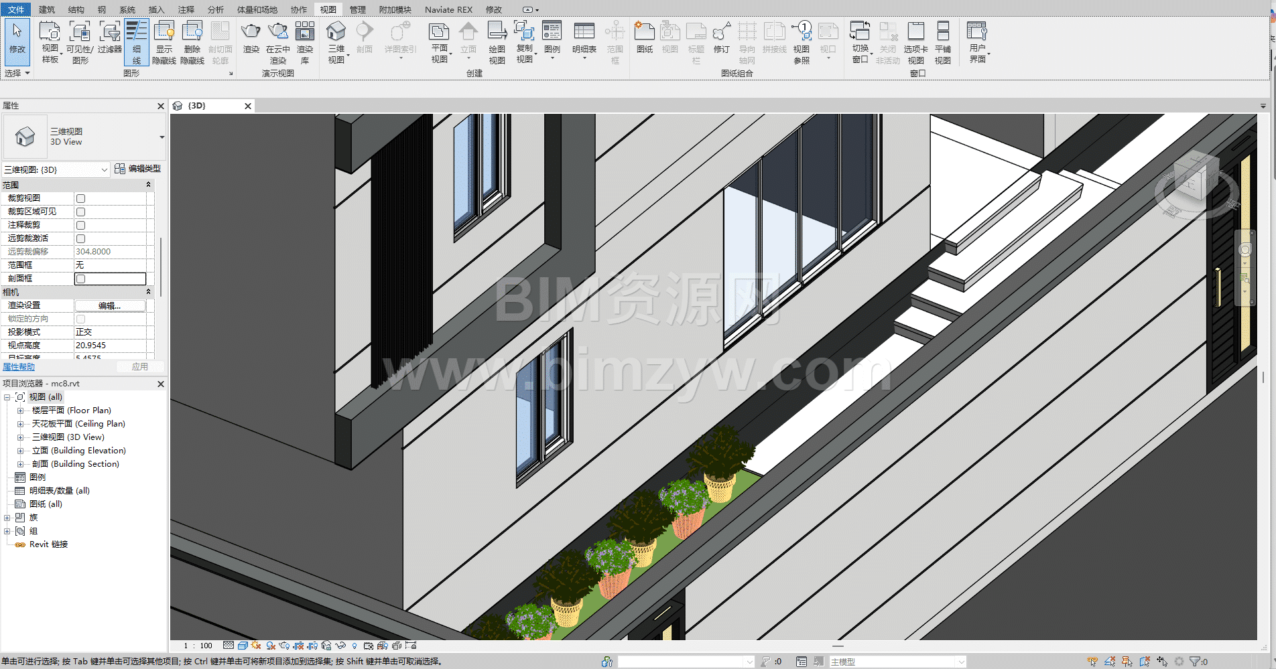Click the Properties panel vertical scrollbar
Screen dimensions: 1276x669
pos(161,267)
